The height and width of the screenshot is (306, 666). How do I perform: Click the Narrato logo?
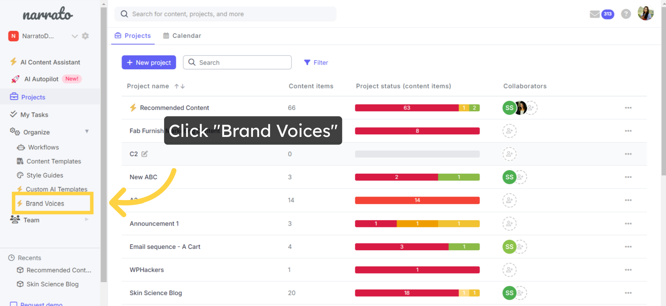click(48, 14)
